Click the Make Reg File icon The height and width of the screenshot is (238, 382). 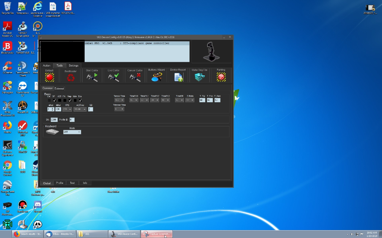coord(200,77)
